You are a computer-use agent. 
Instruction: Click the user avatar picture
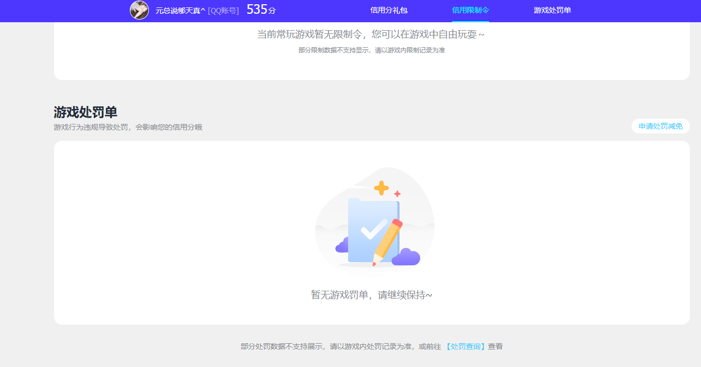pyautogui.click(x=139, y=10)
